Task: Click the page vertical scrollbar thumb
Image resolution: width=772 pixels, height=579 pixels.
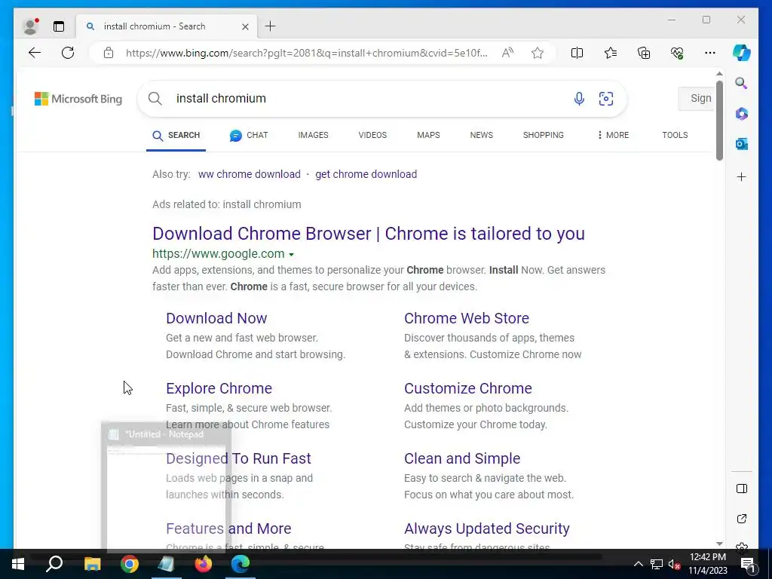Action: (719, 121)
